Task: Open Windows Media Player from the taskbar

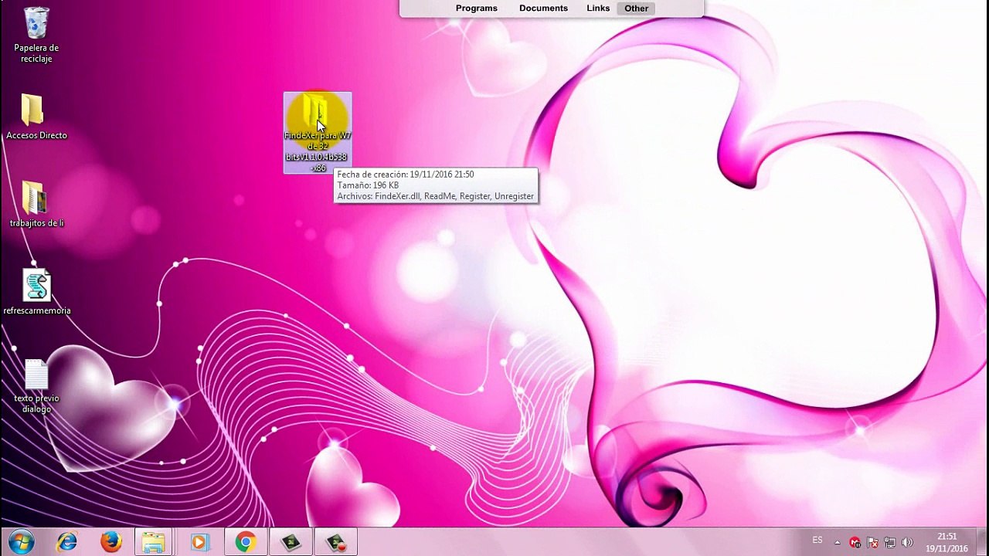Action: coord(199,542)
